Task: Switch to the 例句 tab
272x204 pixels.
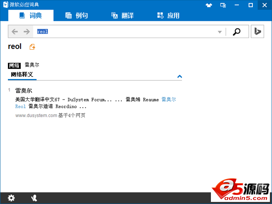Action: pyautogui.click(x=77, y=15)
